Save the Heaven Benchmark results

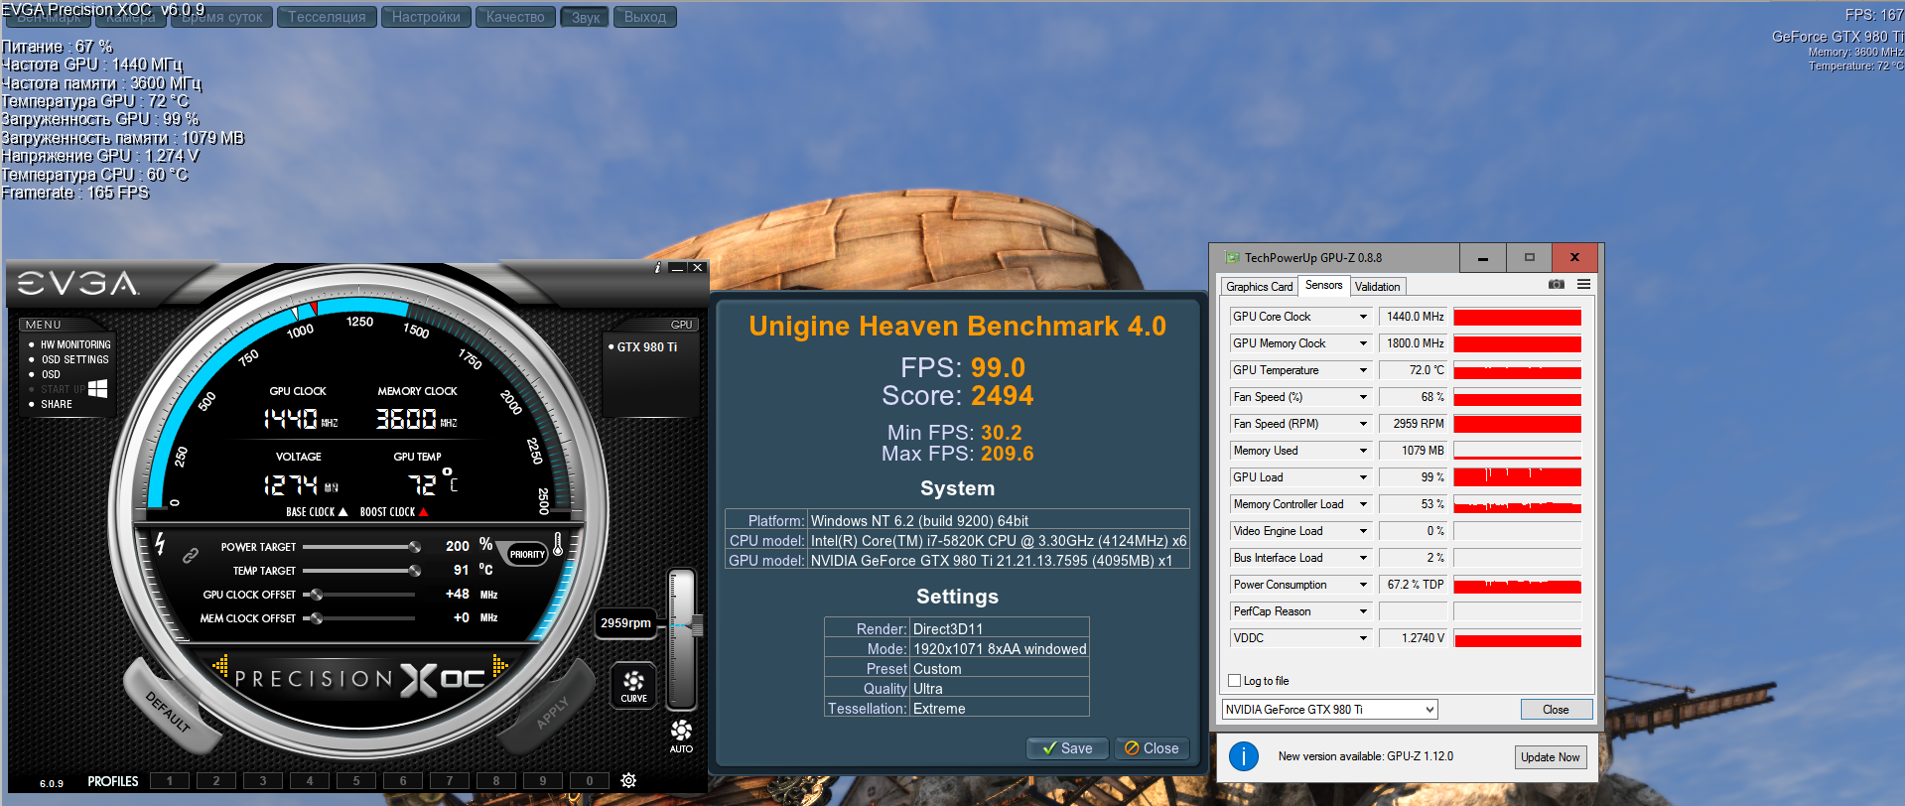coord(1067,748)
